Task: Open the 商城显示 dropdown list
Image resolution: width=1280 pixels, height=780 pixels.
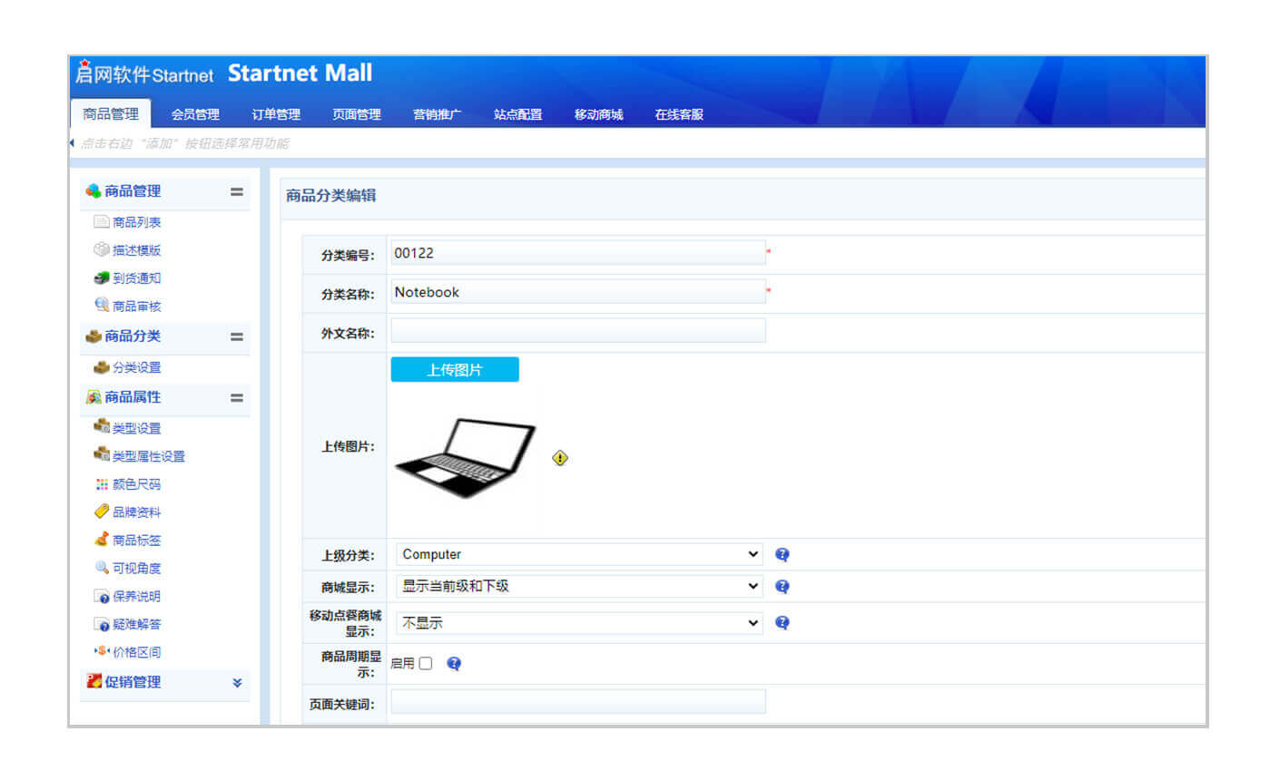Action: tap(578, 587)
